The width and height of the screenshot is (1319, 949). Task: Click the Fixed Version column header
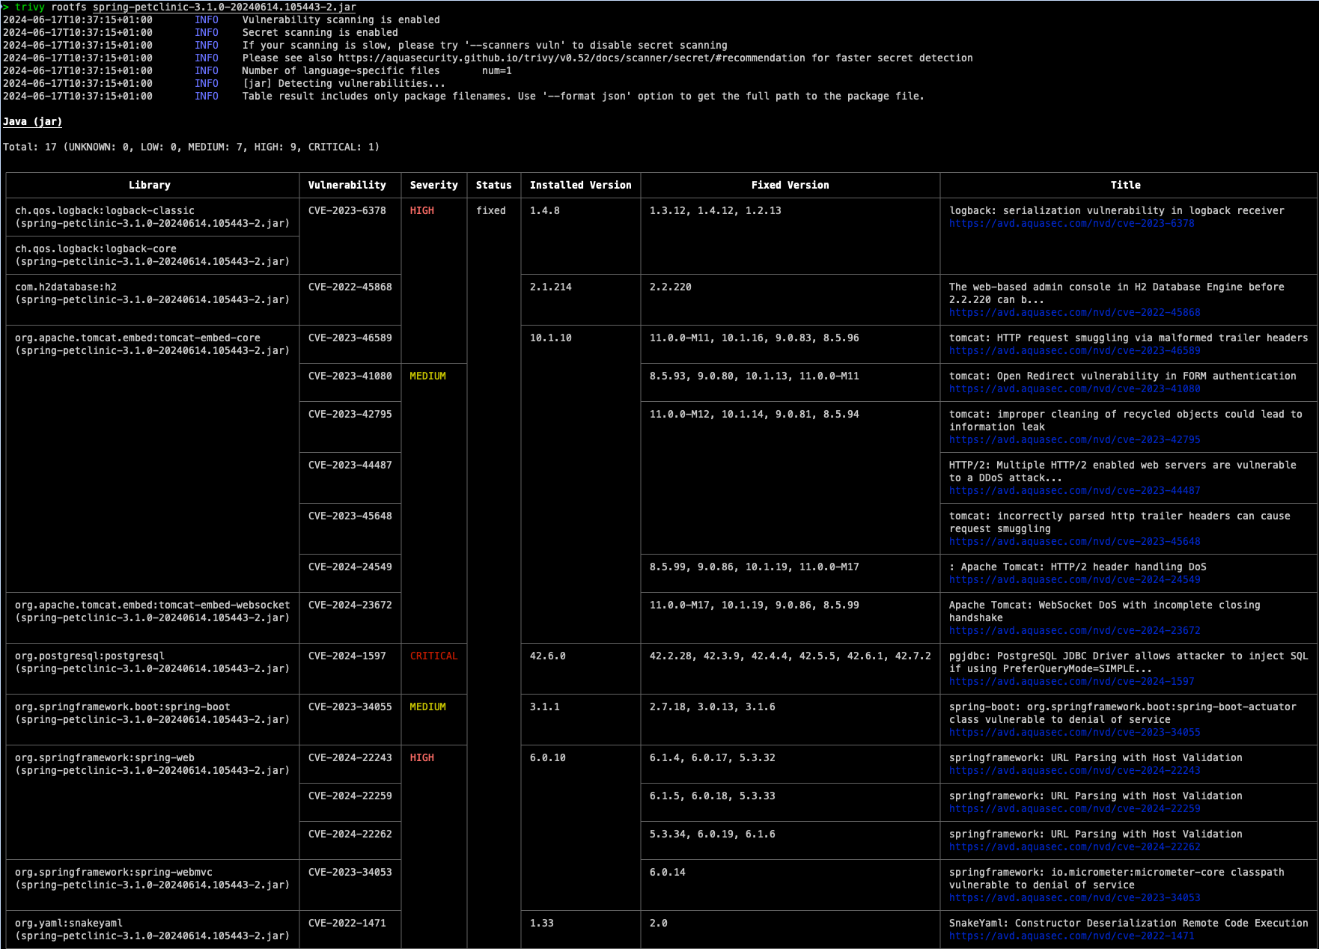tap(791, 186)
